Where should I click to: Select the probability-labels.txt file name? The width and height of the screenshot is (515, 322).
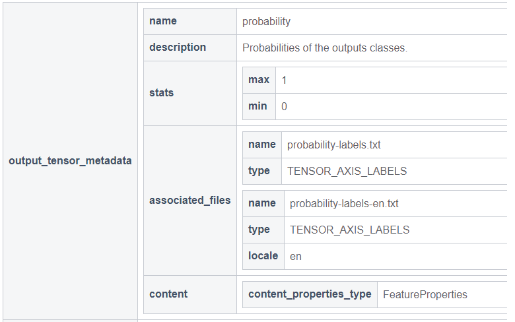click(x=334, y=145)
